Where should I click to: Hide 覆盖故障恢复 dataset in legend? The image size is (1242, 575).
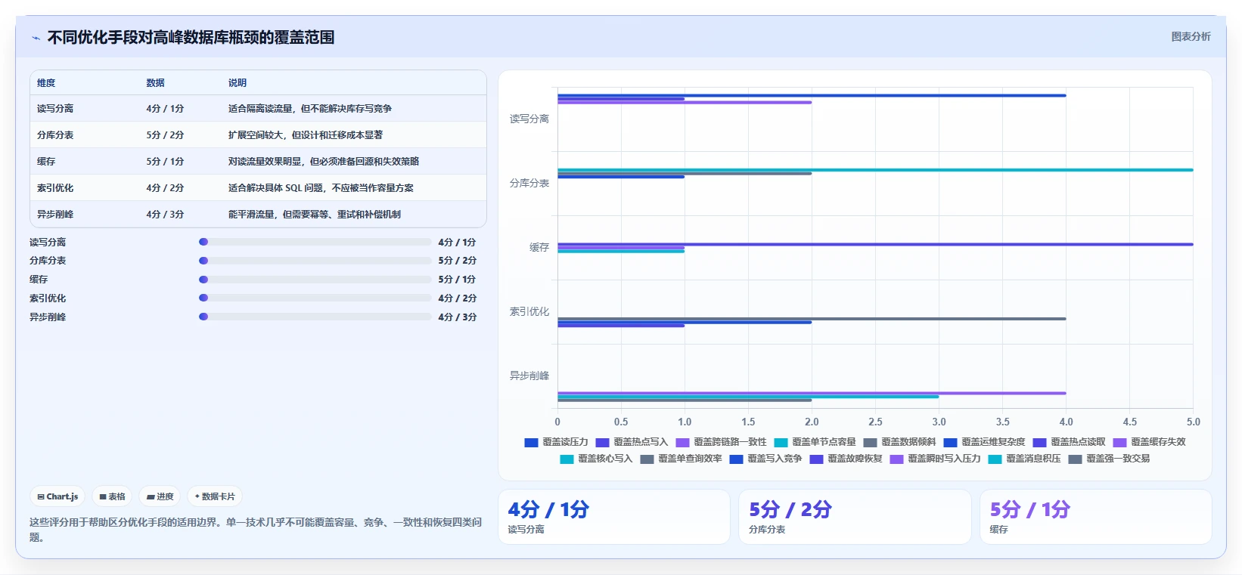coord(846,459)
